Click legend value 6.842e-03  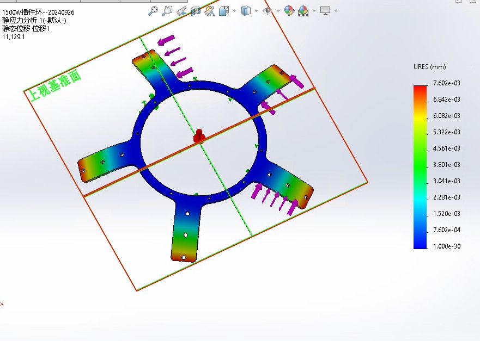447,100
